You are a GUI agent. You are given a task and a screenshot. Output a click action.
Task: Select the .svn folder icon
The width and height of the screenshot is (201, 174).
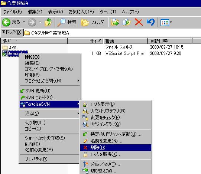coord(5,47)
